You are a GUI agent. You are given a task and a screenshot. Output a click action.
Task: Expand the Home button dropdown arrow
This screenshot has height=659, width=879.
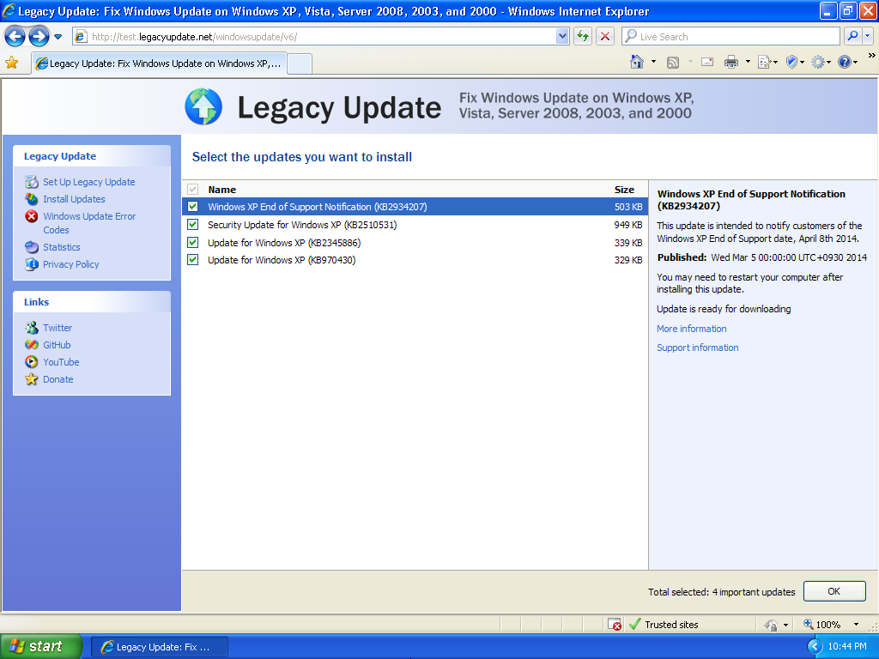click(653, 62)
